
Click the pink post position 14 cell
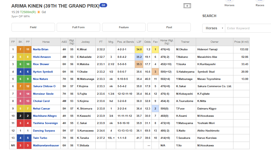click(x=28, y=94)
